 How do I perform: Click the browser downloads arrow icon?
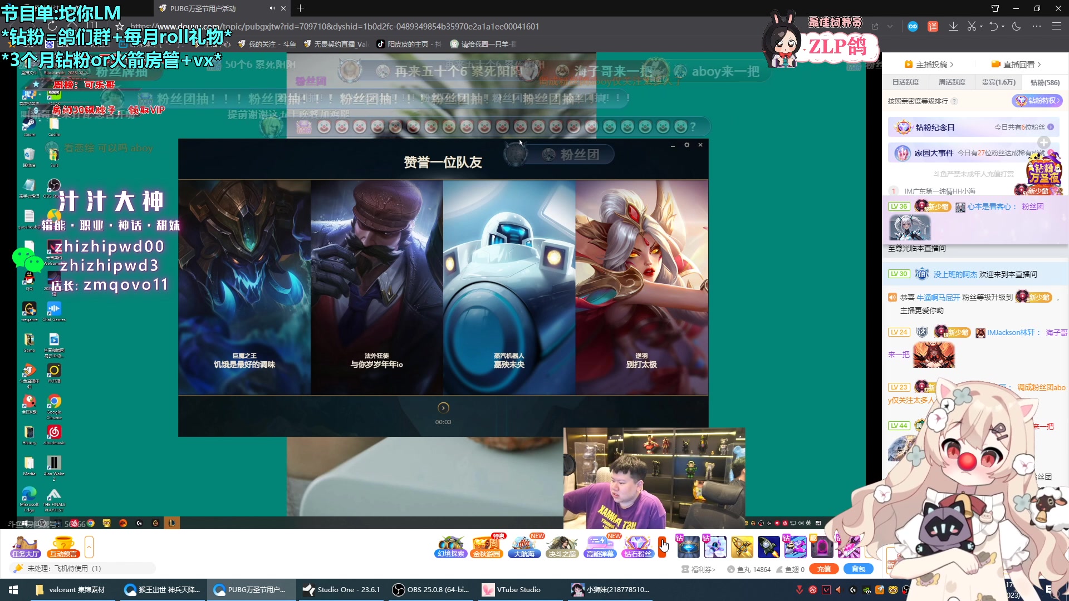tap(953, 26)
